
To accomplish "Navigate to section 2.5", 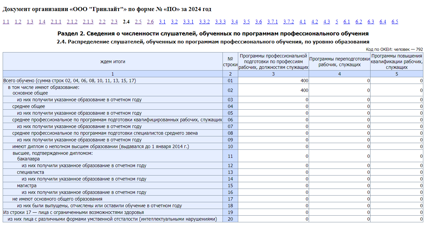I will pos(138,22).
